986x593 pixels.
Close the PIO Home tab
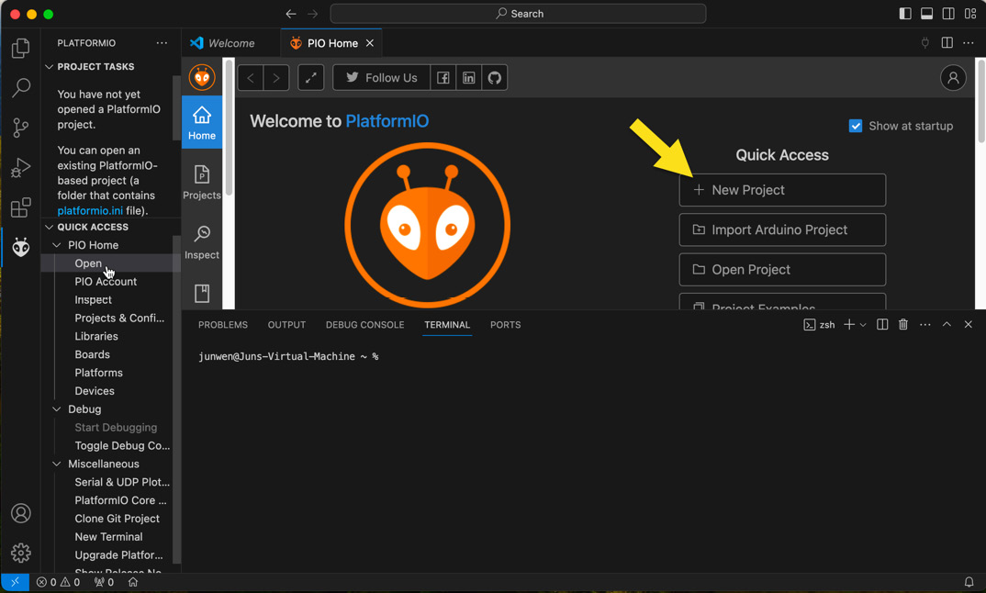click(x=370, y=43)
